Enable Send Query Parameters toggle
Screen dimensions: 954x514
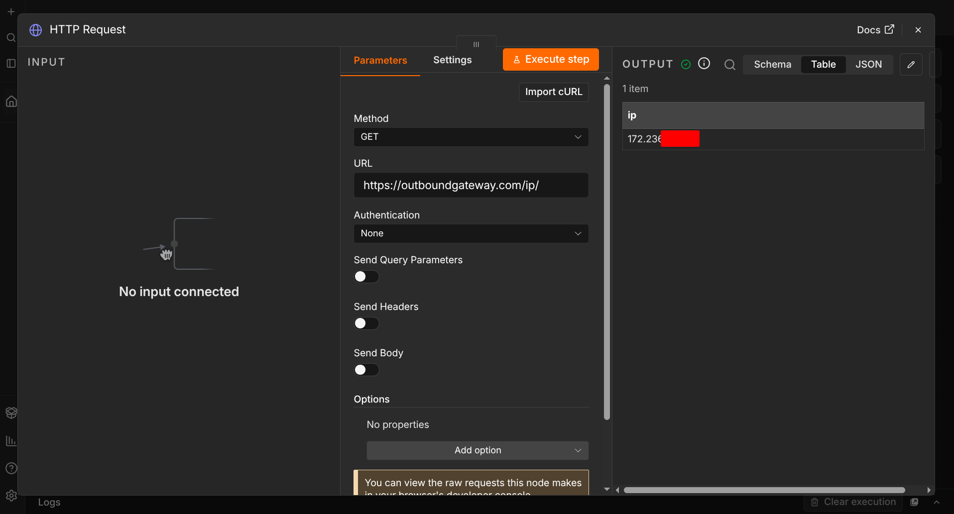click(366, 277)
